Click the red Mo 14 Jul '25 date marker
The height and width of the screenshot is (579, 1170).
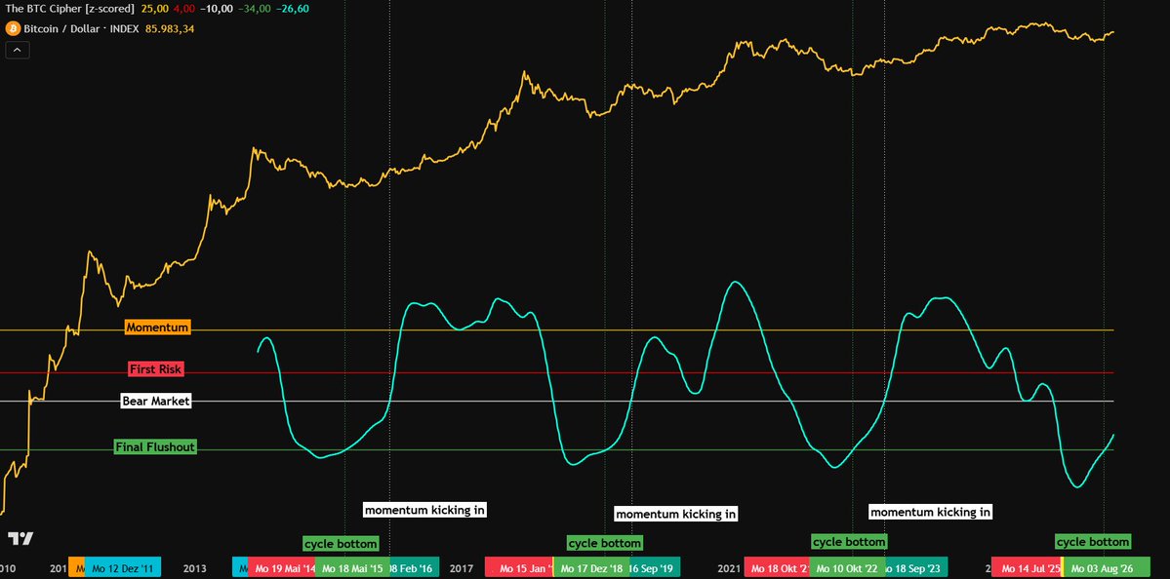click(1026, 568)
